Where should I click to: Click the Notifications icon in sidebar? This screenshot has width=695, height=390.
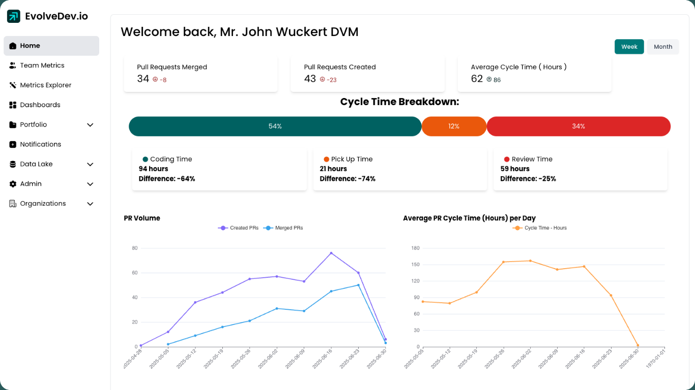click(13, 145)
